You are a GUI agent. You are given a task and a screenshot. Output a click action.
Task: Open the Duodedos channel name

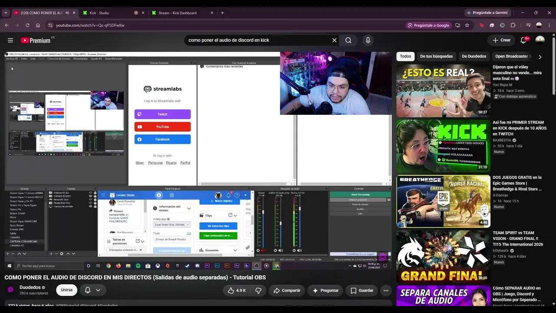coord(30,287)
